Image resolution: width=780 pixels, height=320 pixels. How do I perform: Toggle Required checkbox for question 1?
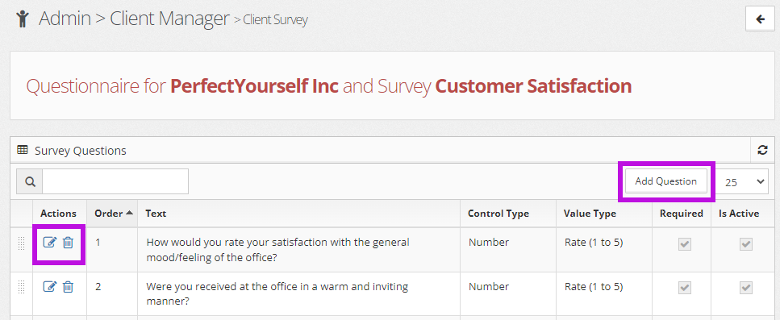coord(685,244)
